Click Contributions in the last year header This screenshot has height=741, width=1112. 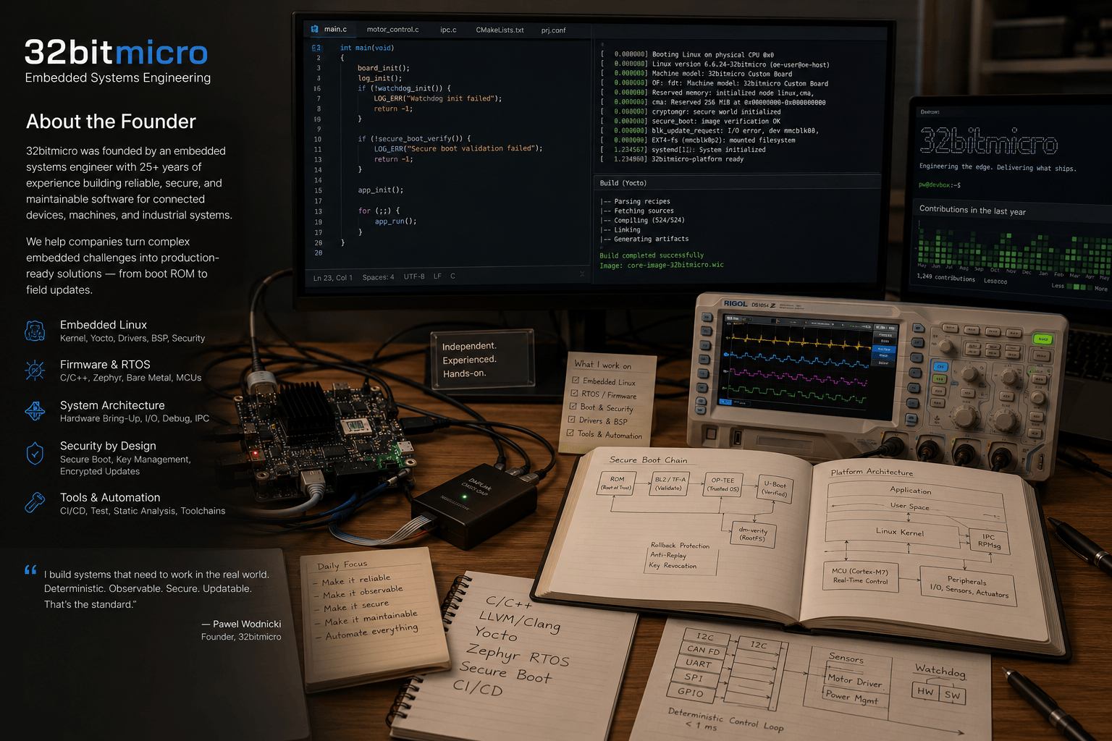[972, 211]
